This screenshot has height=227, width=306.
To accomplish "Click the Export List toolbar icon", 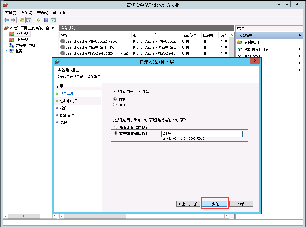I will [x=37, y=20].
